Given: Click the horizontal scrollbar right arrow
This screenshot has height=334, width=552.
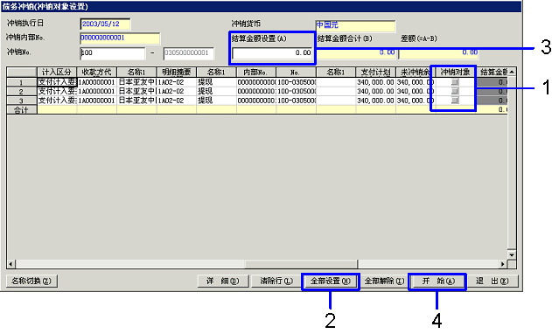Looking at the screenshot, I should 503,264.
